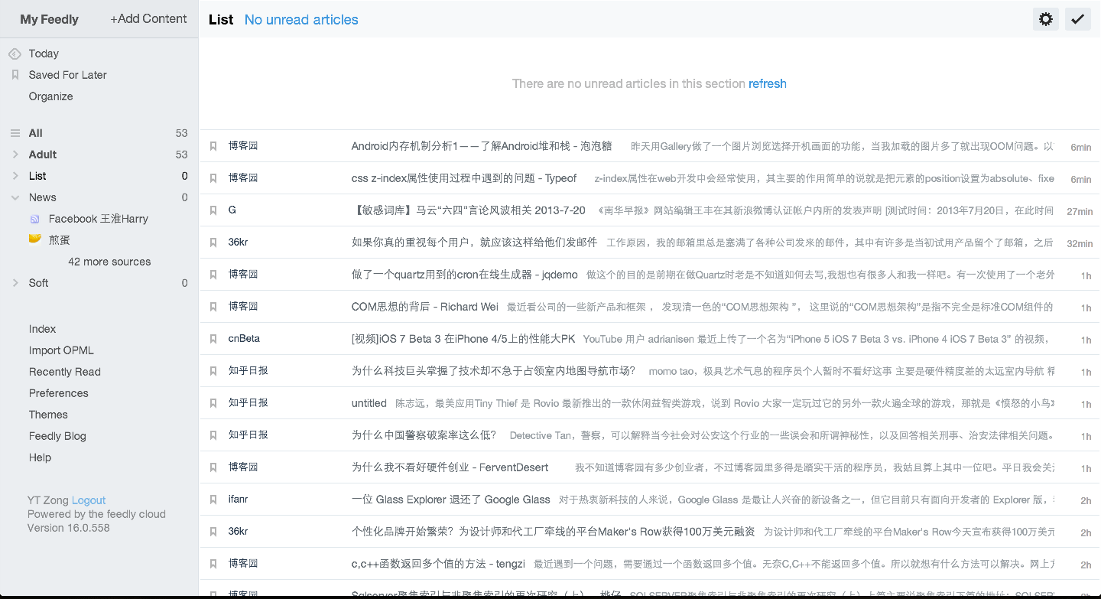Save the 36kr email article for later
Image resolution: width=1101 pixels, height=599 pixels.
coord(213,242)
